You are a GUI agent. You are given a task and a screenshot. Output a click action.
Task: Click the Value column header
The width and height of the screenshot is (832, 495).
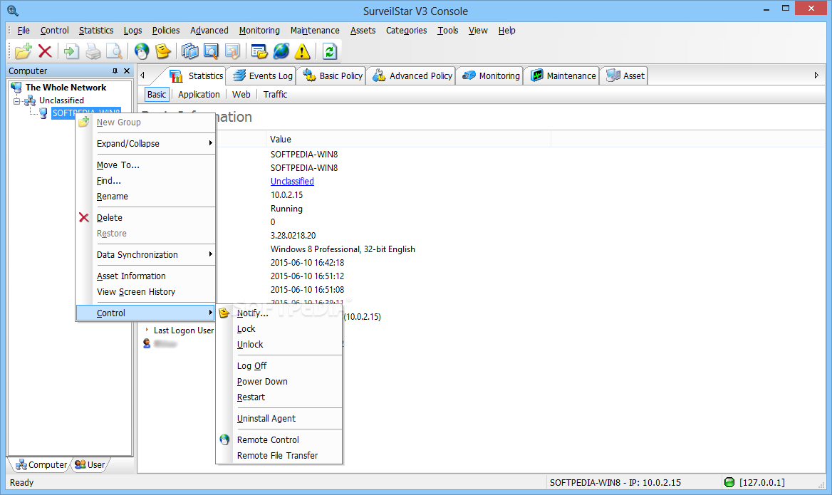pos(408,140)
